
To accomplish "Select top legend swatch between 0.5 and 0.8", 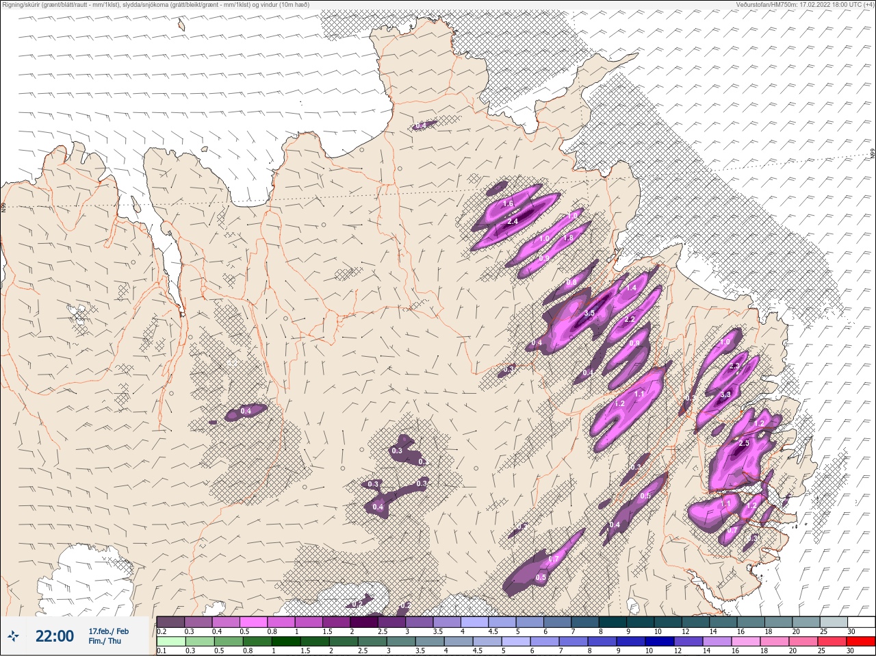I will pos(254,622).
